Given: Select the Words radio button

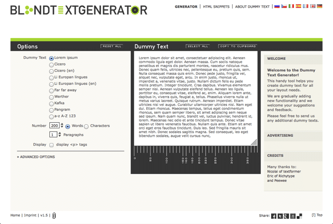Looking at the screenshot, I should [68, 126].
